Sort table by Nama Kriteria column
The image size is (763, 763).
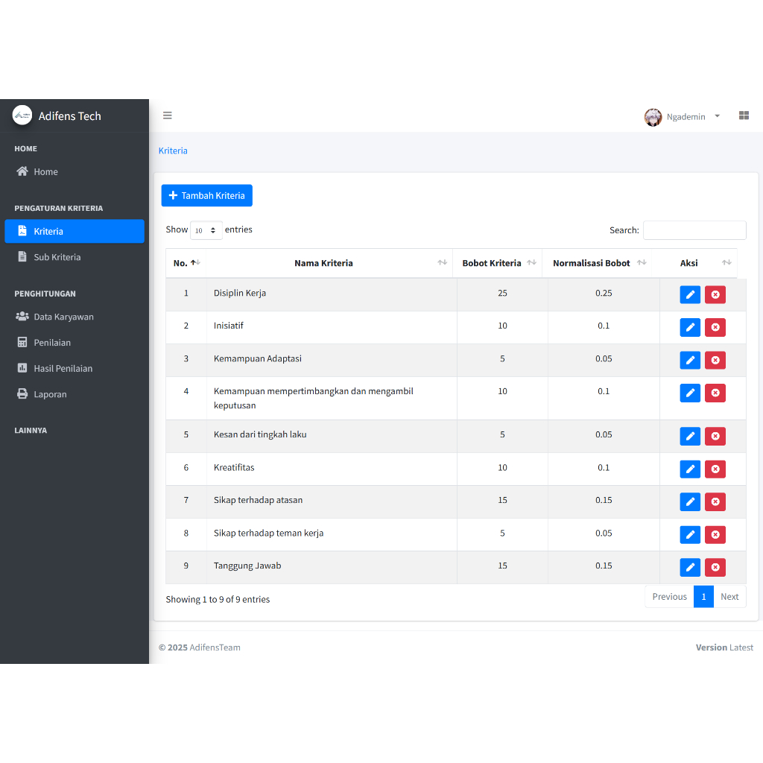coord(323,263)
